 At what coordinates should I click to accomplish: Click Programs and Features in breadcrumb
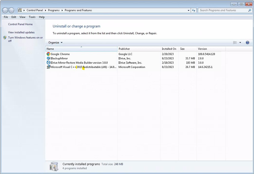pyautogui.click(x=78, y=10)
